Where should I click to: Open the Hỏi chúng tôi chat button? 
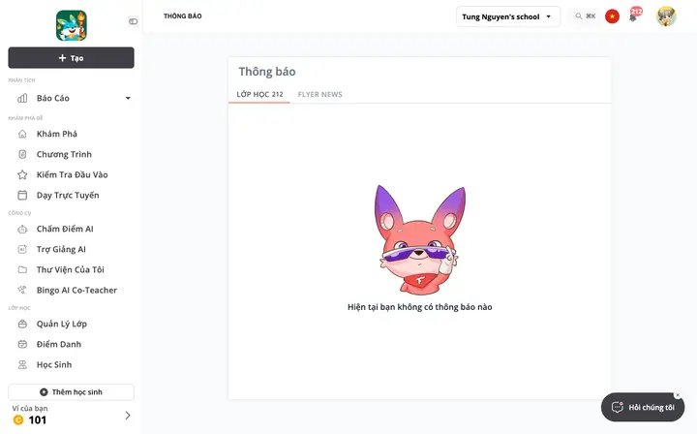[643, 407]
